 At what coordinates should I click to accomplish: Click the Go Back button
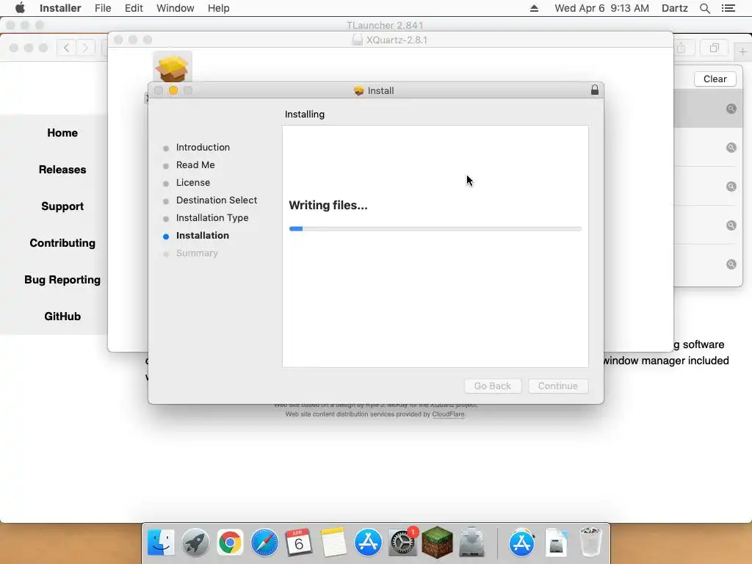pos(493,386)
